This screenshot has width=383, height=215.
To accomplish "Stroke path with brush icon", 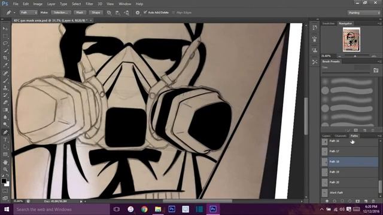I will (335, 201).
